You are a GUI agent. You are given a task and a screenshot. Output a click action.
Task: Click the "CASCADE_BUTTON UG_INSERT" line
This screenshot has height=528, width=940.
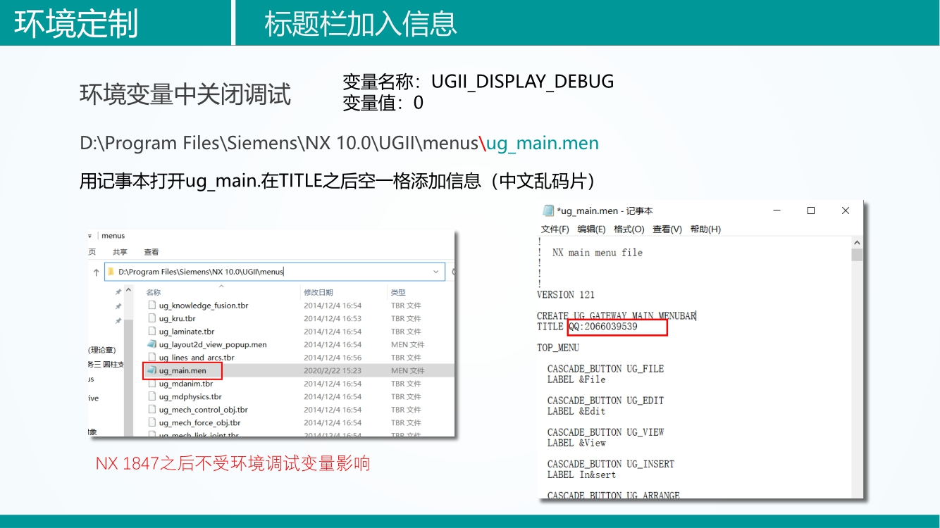click(x=611, y=464)
